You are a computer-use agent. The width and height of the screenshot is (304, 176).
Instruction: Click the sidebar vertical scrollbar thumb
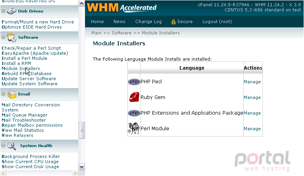[82, 130]
